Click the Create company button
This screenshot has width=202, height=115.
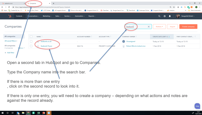[x=188, y=27]
